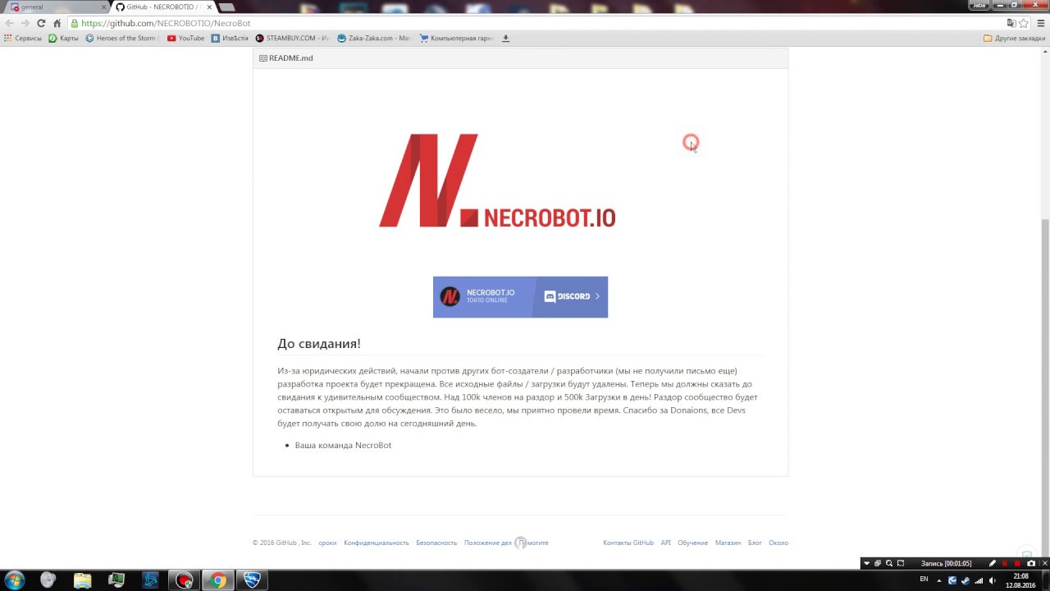Click the browser forward arrow
Image resolution: width=1050 pixels, height=591 pixels.
click(25, 23)
